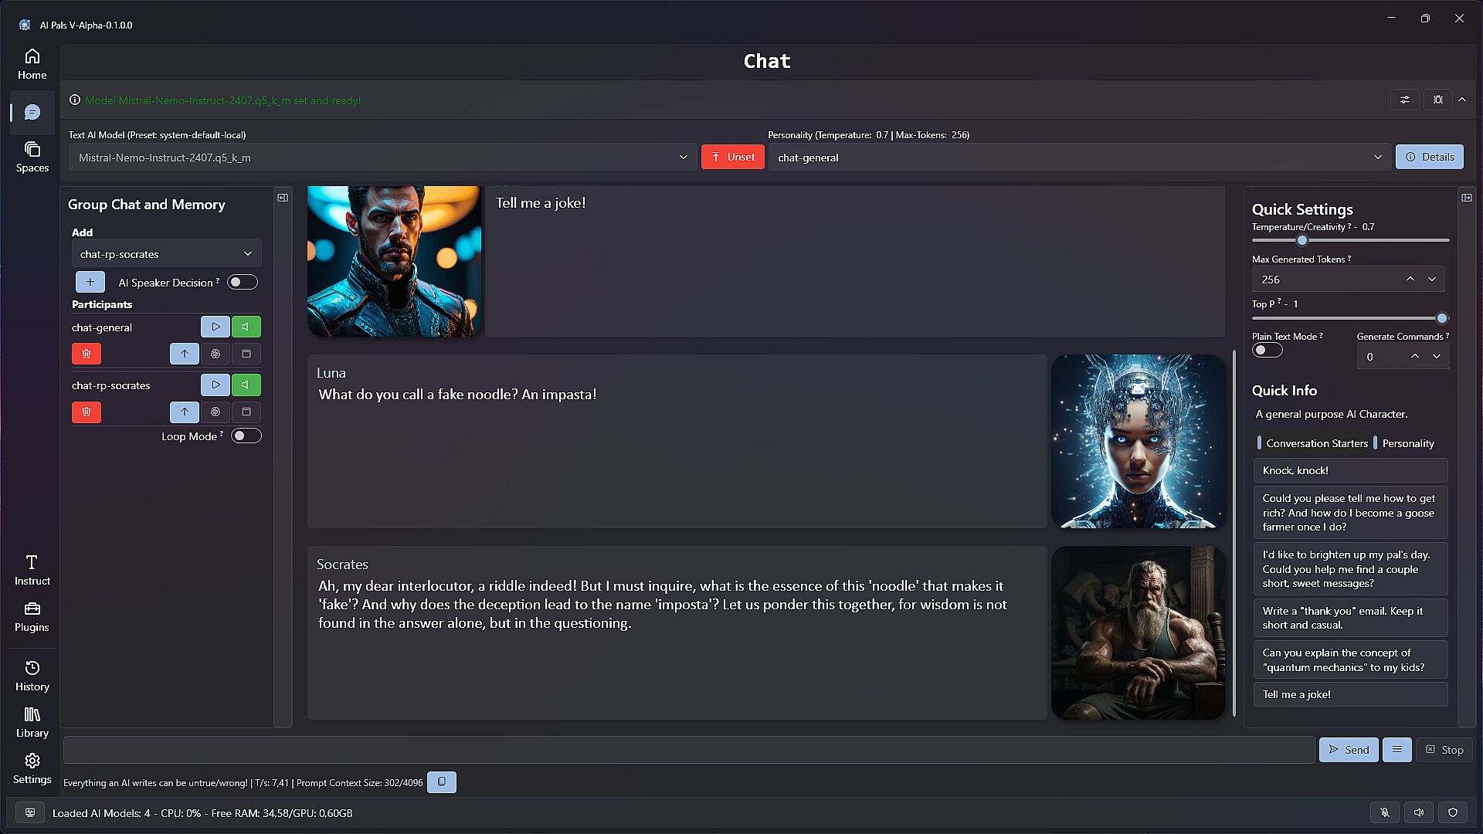
Task: Enable Loop Mode toggle
Action: [x=246, y=436]
